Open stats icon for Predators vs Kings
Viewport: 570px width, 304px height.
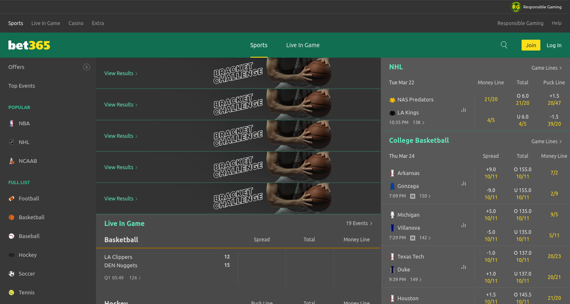pos(464,110)
